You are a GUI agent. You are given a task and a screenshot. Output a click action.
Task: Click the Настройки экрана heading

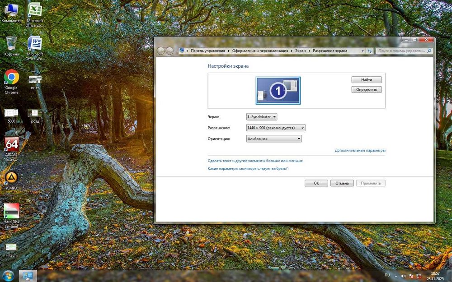[228, 66]
